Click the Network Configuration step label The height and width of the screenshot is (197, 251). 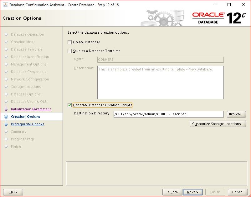tap(30, 79)
